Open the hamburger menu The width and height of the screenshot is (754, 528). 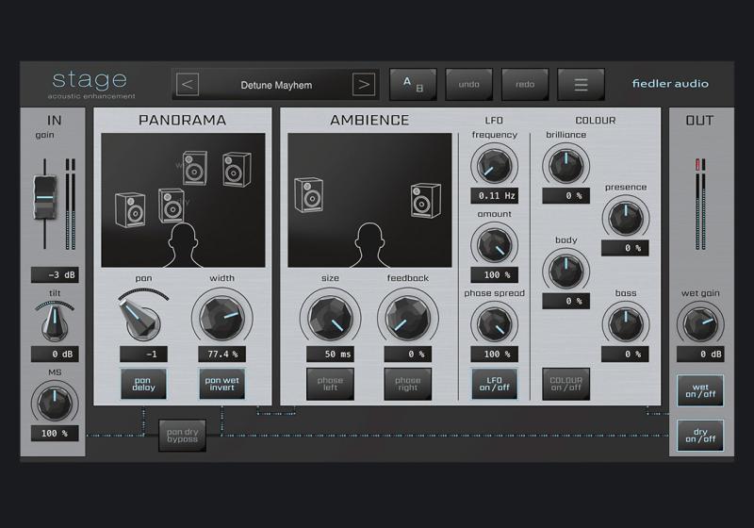pyautogui.click(x=581, y=85)
